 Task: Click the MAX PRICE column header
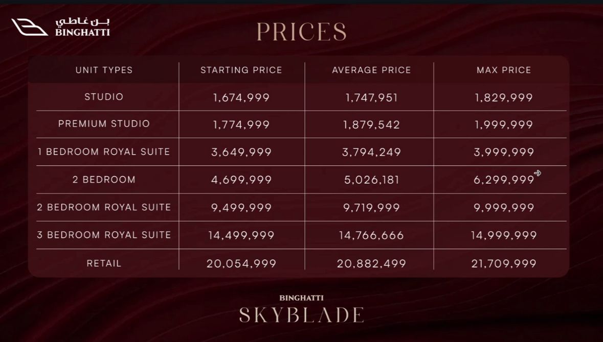coord(504,70)
